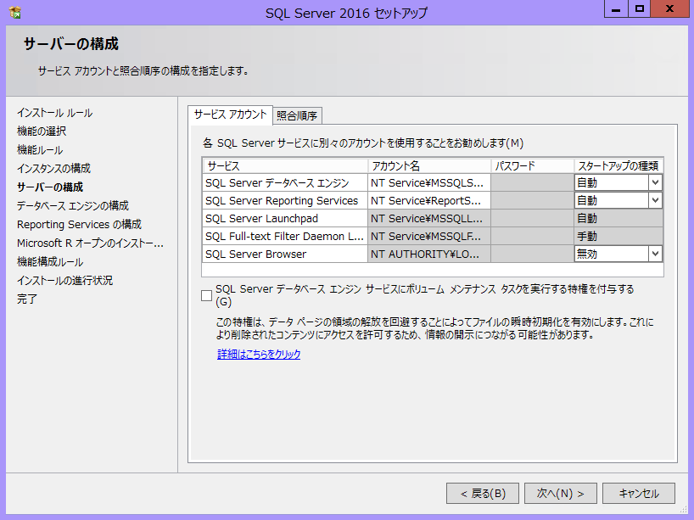Open the 詳細はこちらをクリック link

(x=259, y=355)
